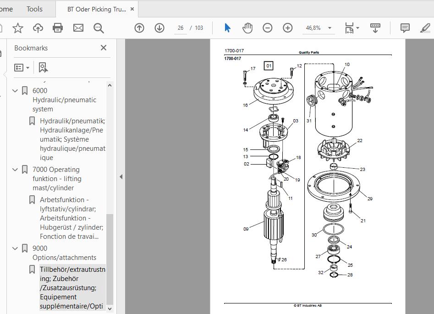
Task: Activate the hand pan tool
Action: point(247,28)
